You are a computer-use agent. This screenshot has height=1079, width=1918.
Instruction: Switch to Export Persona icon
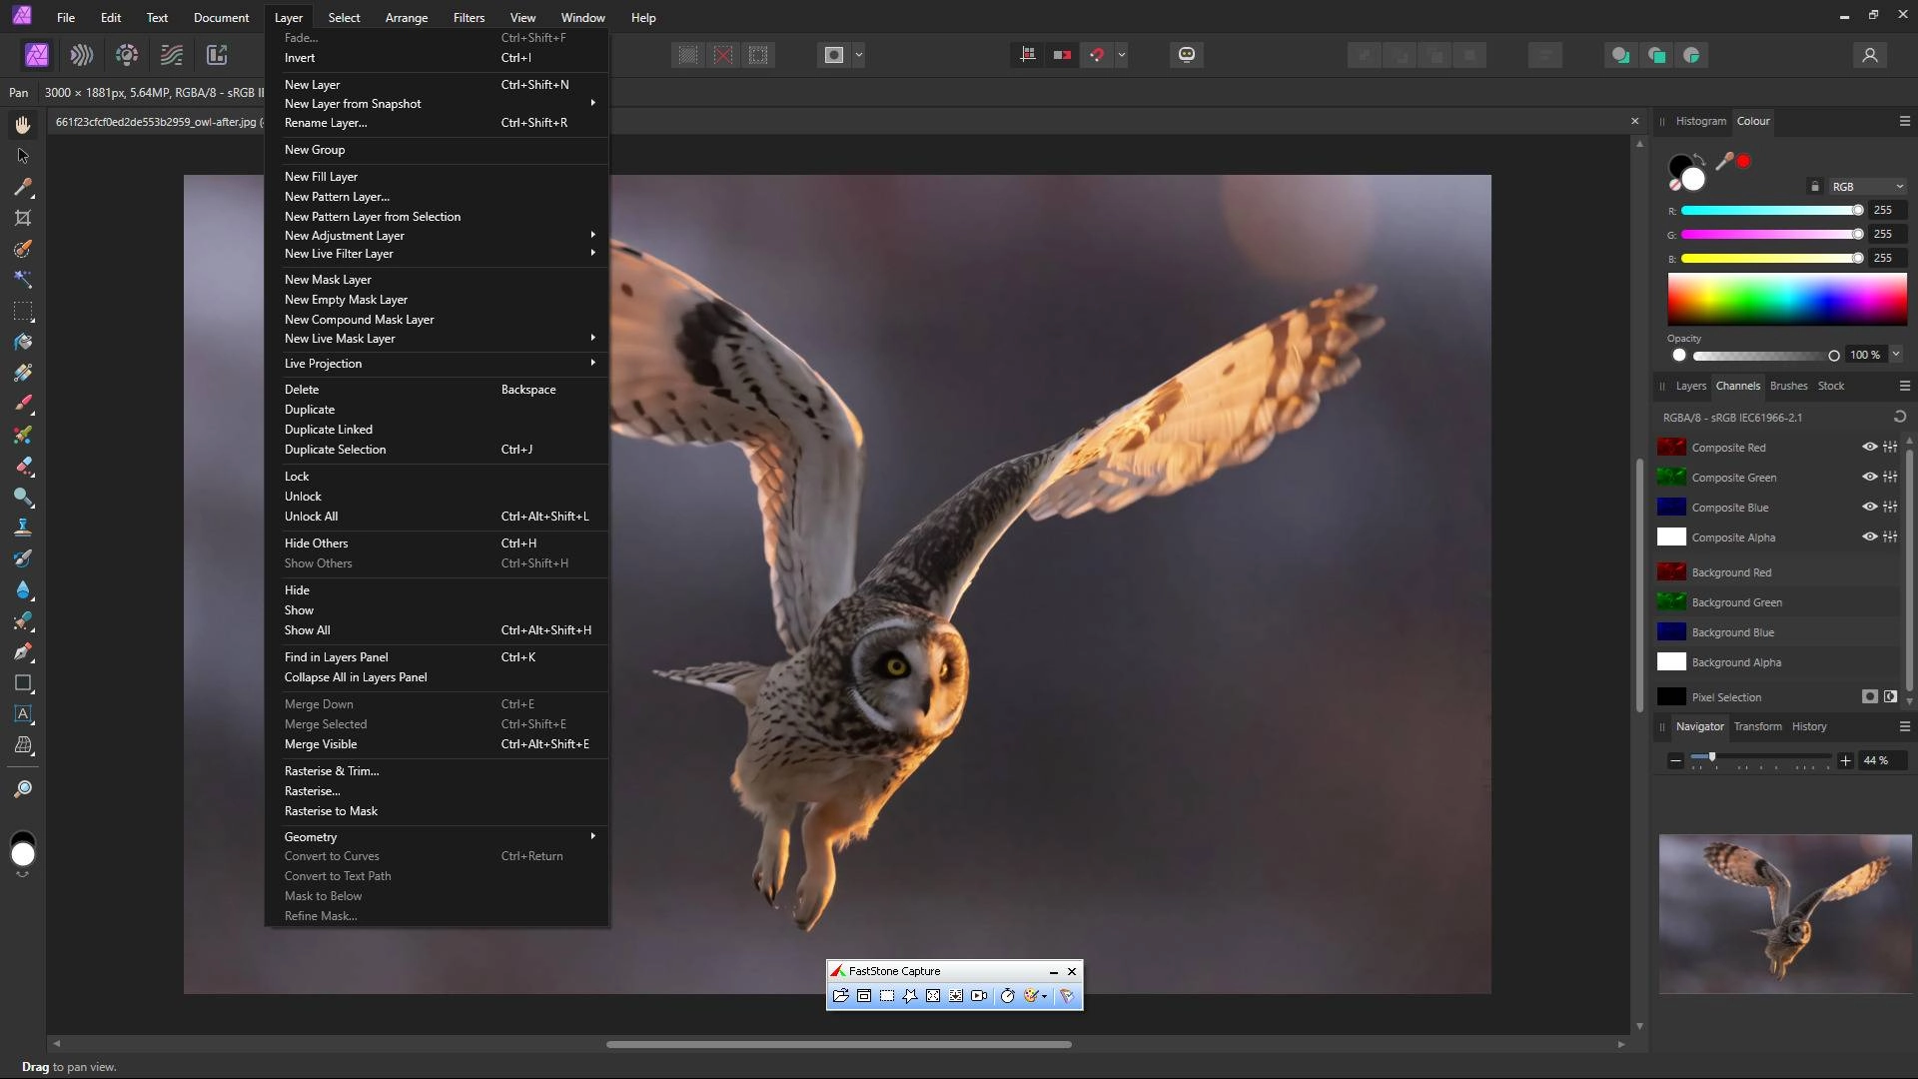pos(217,55)
